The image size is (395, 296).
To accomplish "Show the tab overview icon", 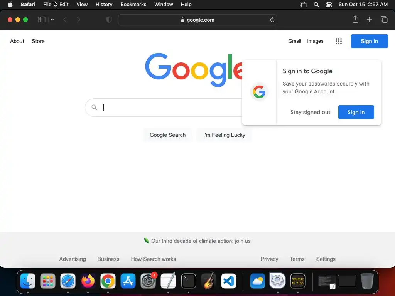I will pyautogui.click(x=384, y=19).
